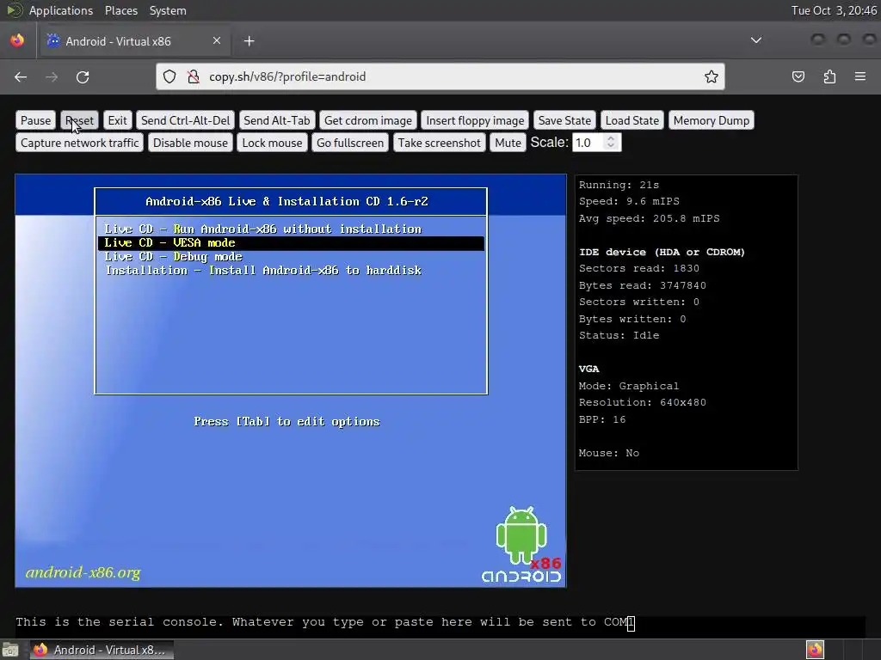Click the Mouse: No status line
Screen dimensions: 881x660
609,453
